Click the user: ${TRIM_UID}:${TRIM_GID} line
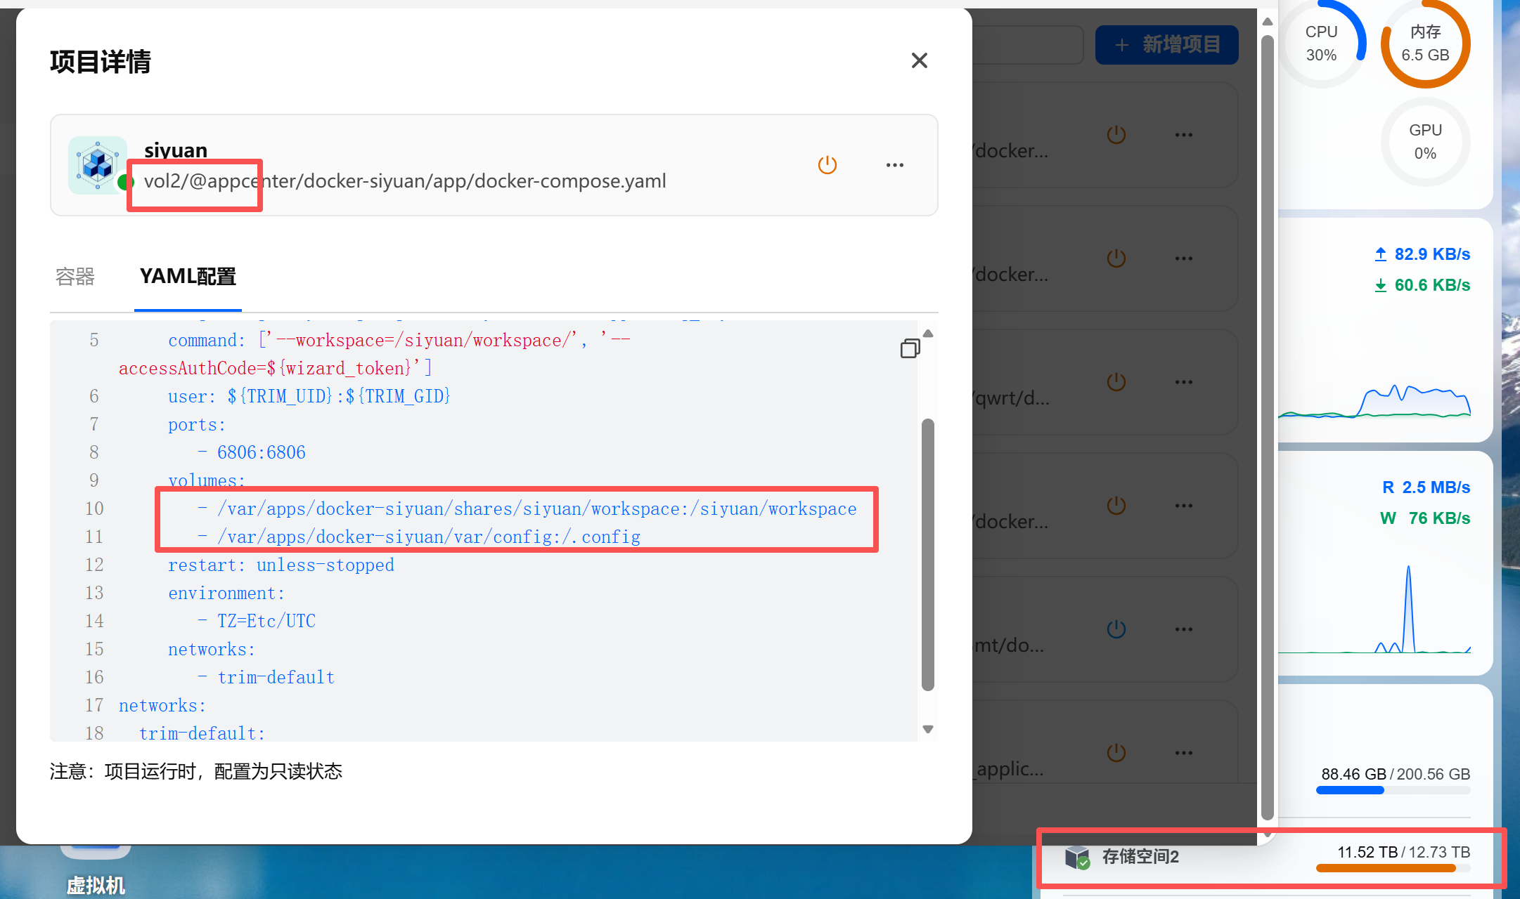 [x=309, y=396]
